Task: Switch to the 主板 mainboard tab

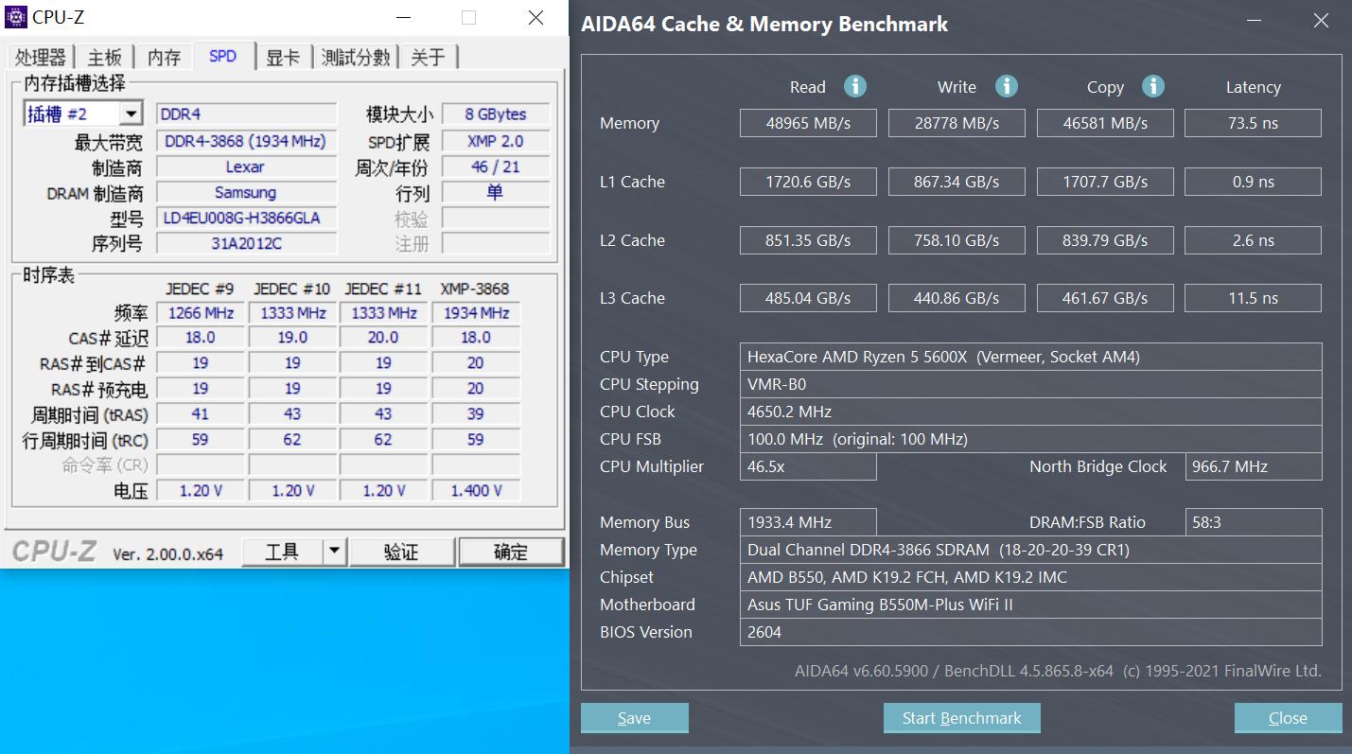Action: point(104,57)
